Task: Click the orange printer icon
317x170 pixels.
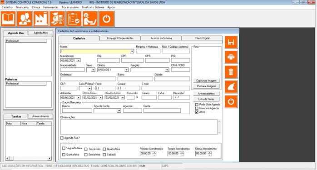Action: pos(231,57)
